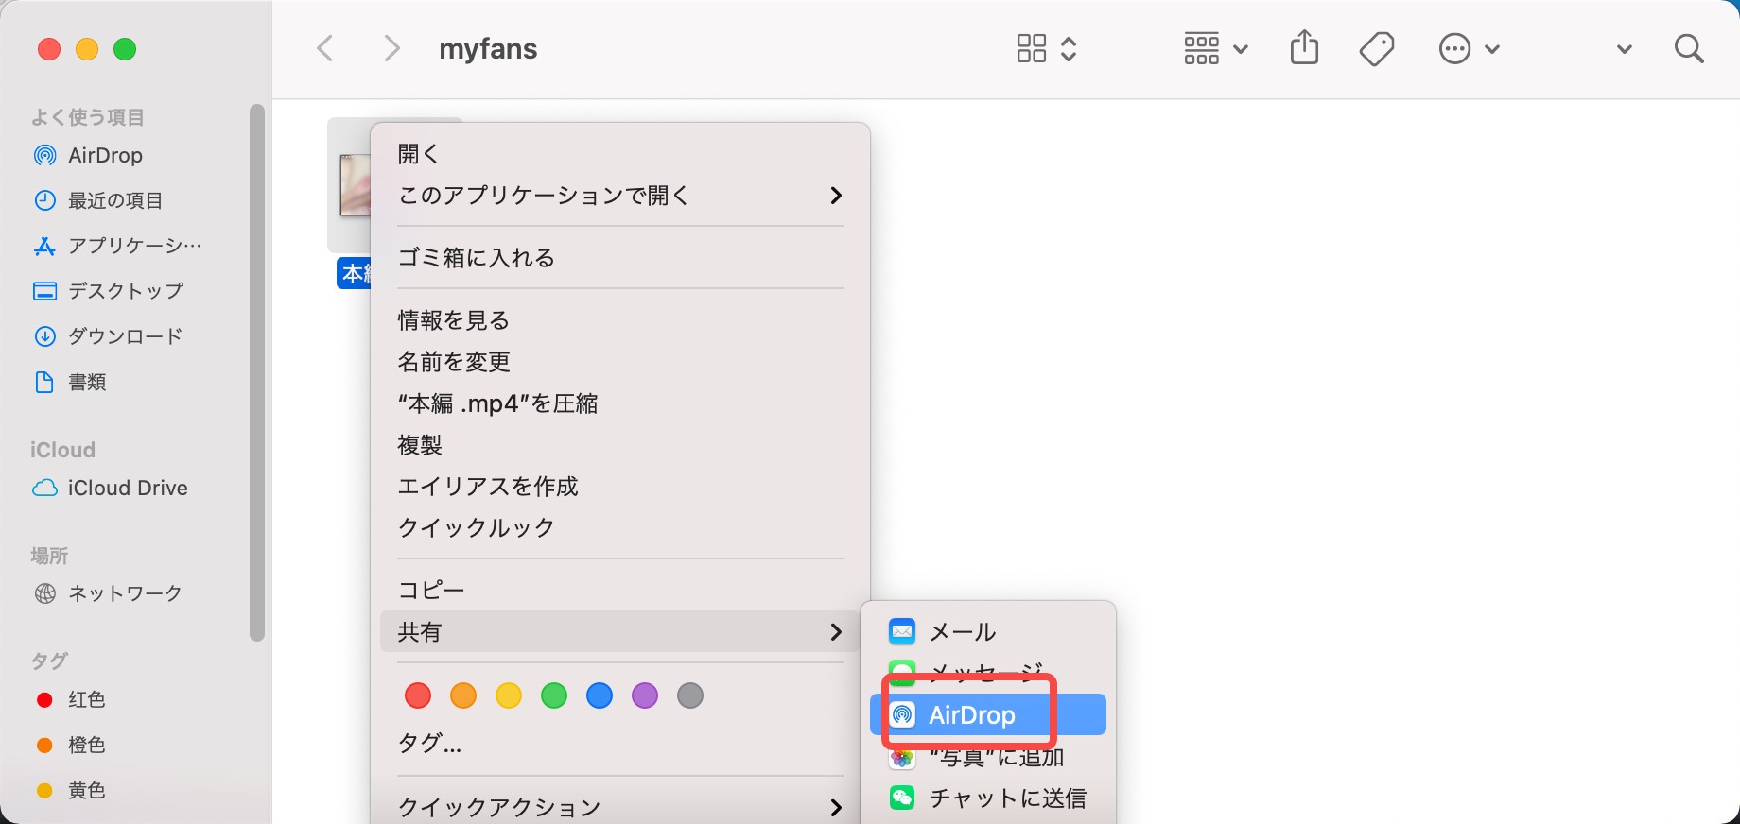
Task: Apply the orange tag color
Action: [x=463, y=696]
